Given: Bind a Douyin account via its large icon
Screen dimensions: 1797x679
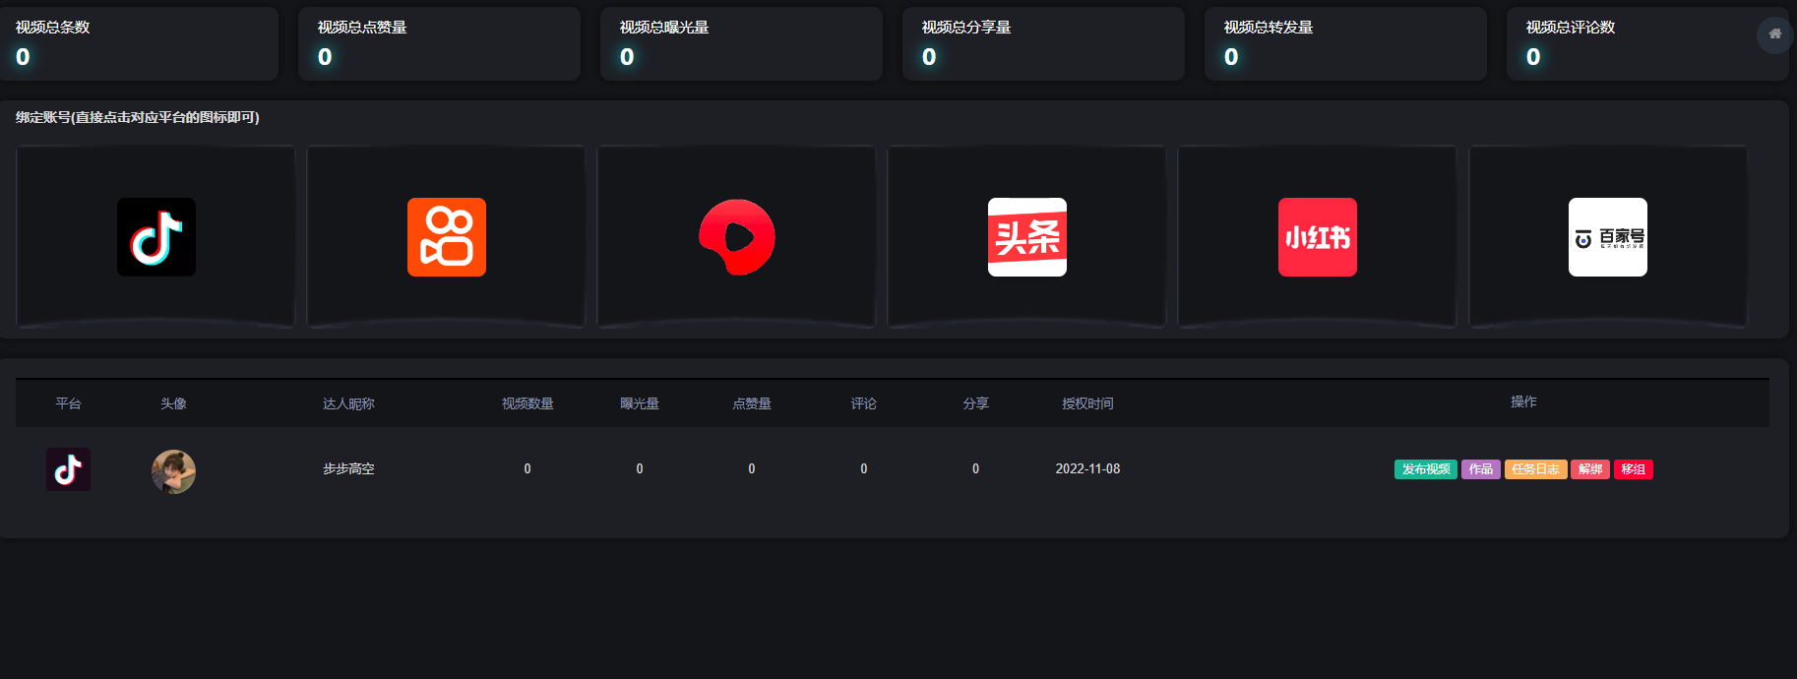Looking at the screenshot, I should click(x=156, y=237).
